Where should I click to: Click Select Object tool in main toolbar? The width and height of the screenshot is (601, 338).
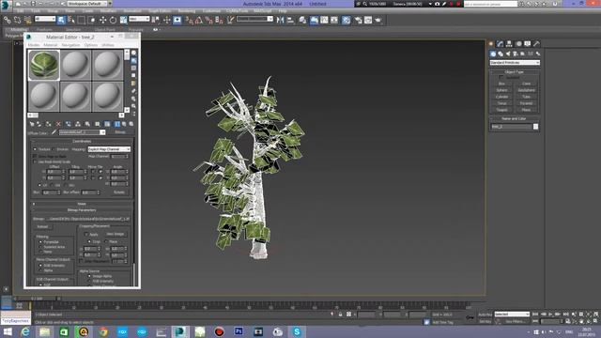(61, 20)
